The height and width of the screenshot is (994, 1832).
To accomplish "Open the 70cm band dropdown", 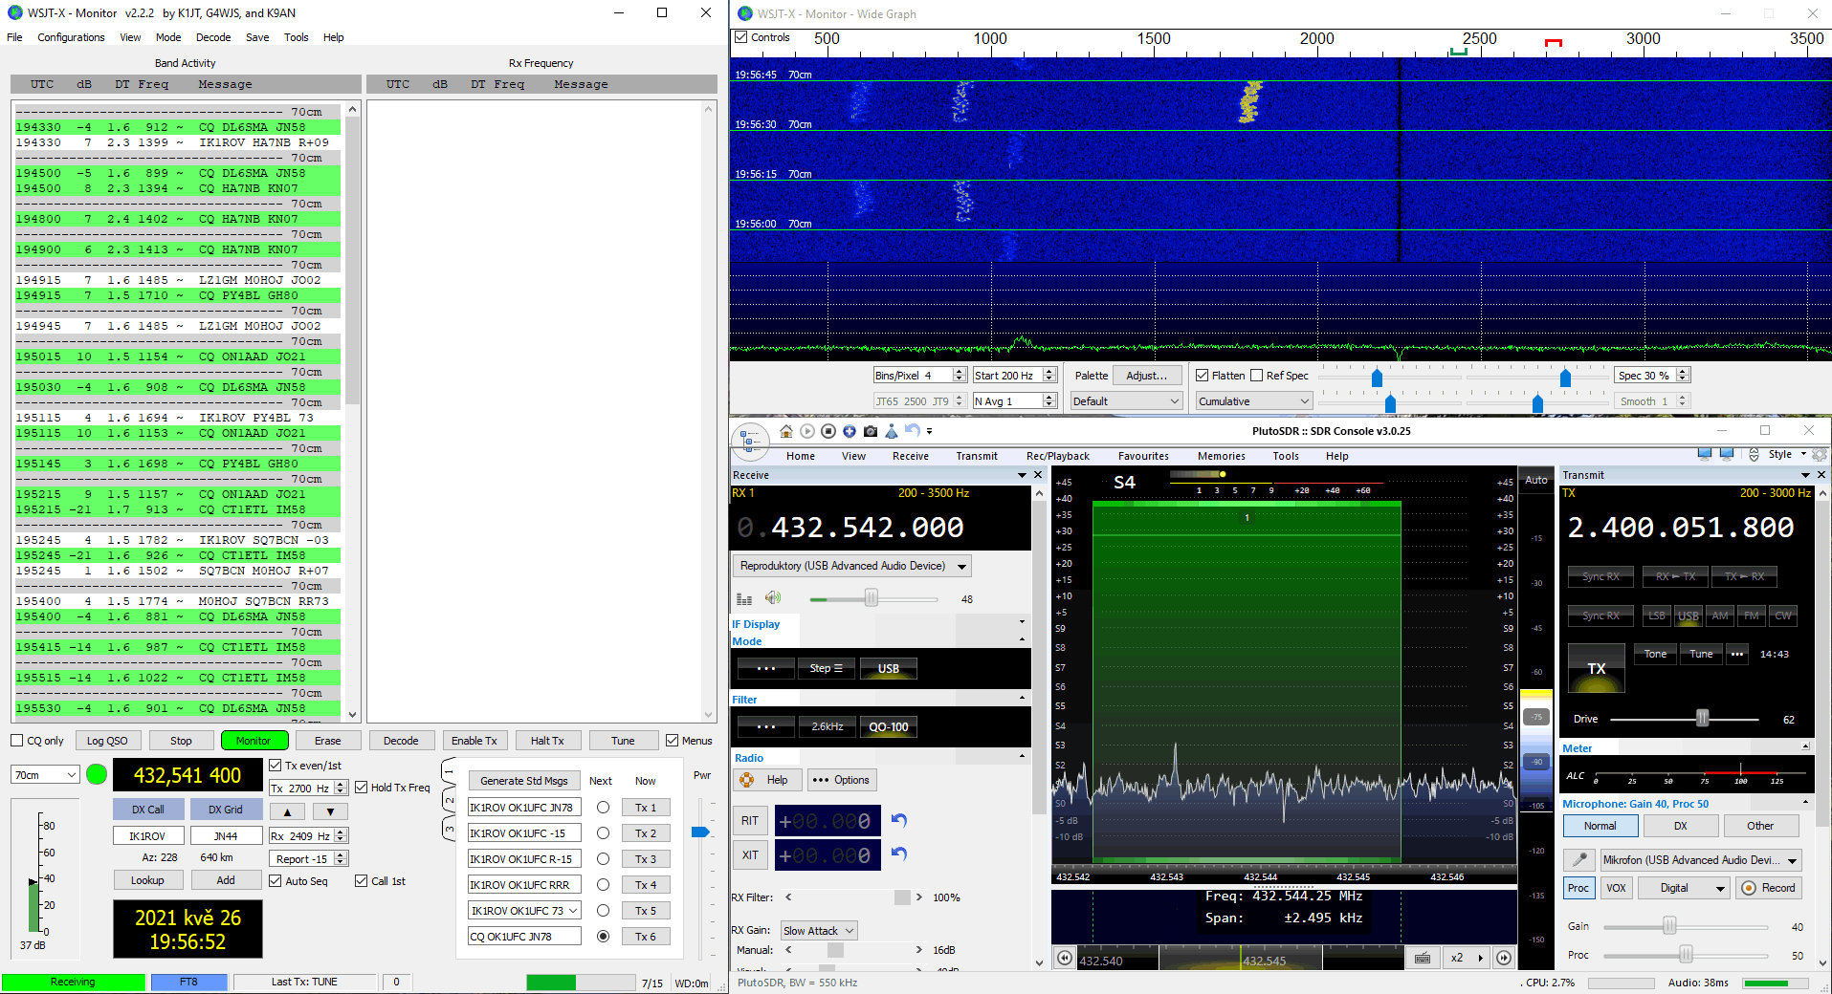I will click(x=45, y=775).
